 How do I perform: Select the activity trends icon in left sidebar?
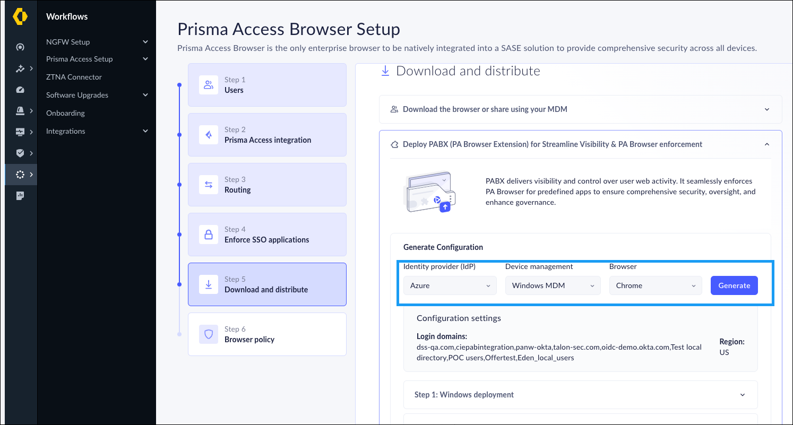[20, 68]
